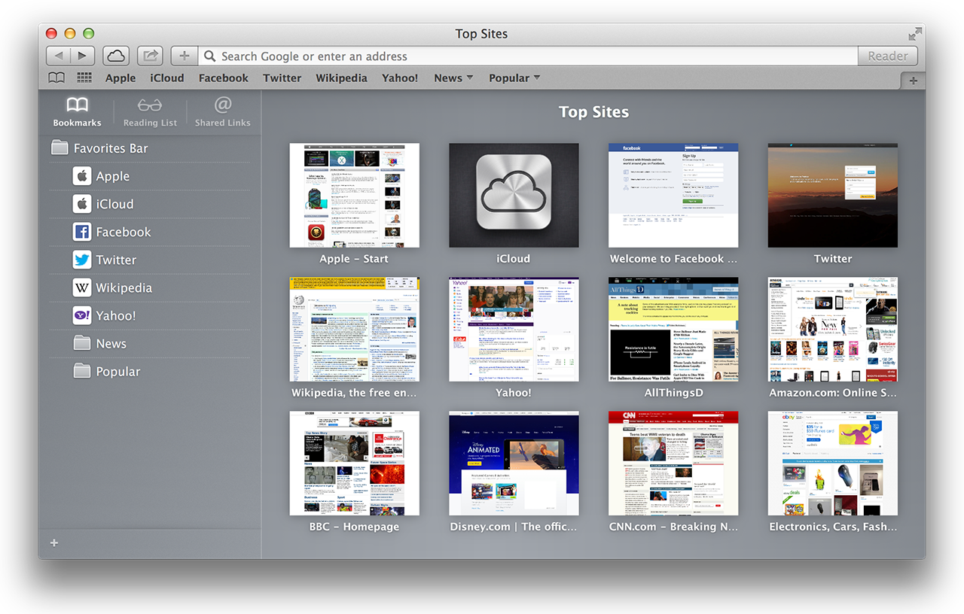The height and width of the screenshot is (614, 964).
Task: Open Twitter from the favorites bar
Action: tap(282, 78)
